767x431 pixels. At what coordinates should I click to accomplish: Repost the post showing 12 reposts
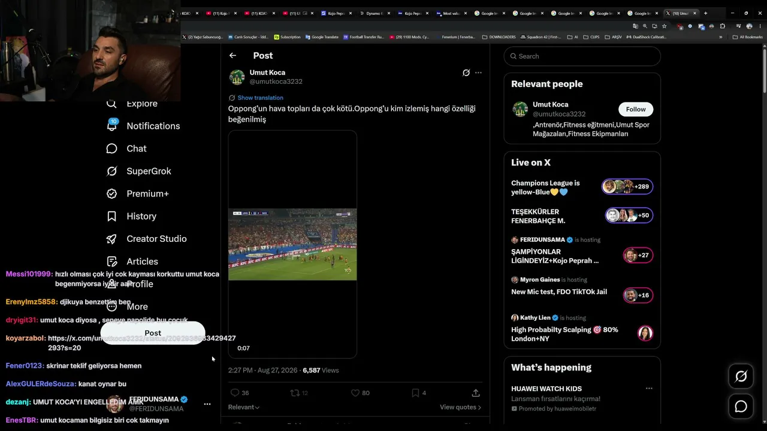[299, 393]
